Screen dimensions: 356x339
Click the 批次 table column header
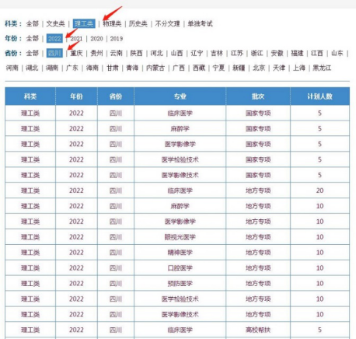click(258, 96)
